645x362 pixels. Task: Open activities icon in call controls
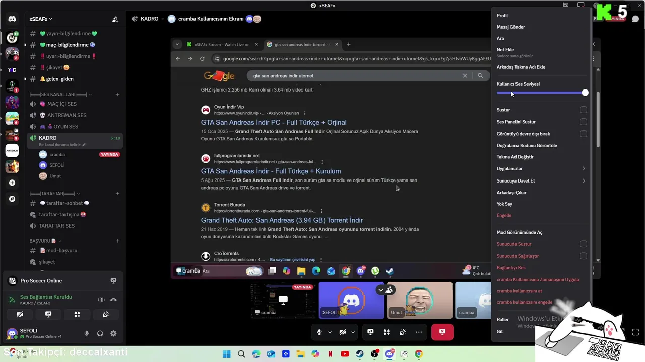(x=386, y=332)
